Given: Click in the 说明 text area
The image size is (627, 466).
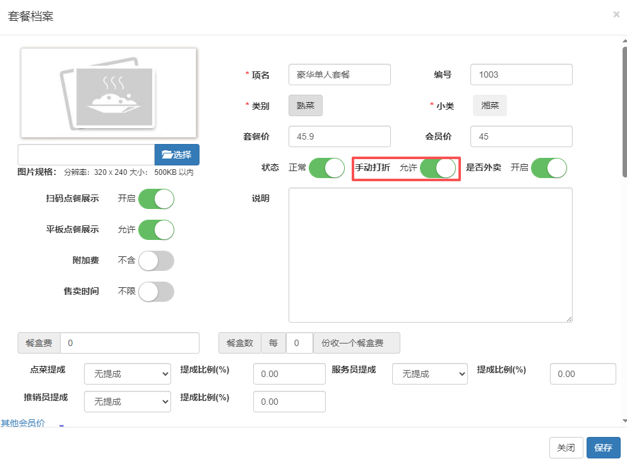Looking at the screenshot, I should pyautogui.click(x=430, y=255).
